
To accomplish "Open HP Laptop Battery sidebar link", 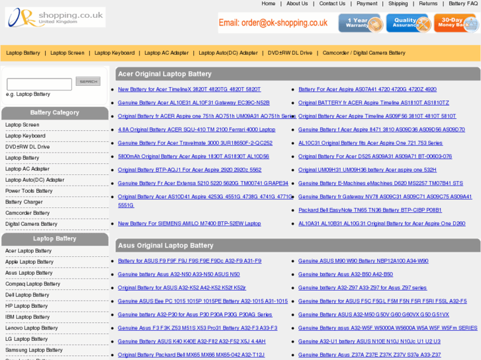I will click(26, 306).
